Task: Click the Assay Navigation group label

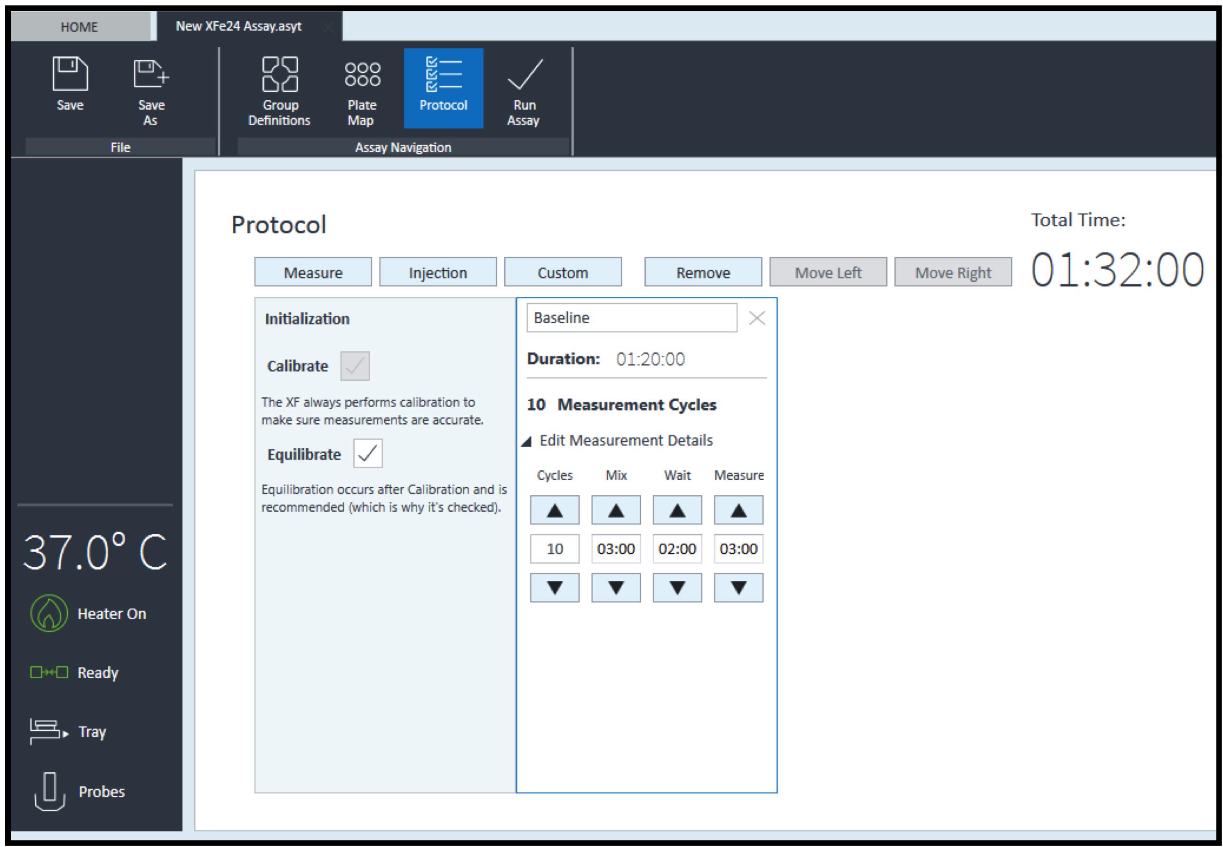Action: click(x=403, y=147)
